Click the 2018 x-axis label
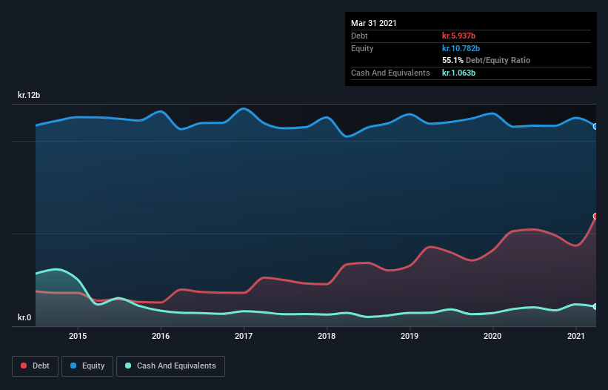 point(327,336)
